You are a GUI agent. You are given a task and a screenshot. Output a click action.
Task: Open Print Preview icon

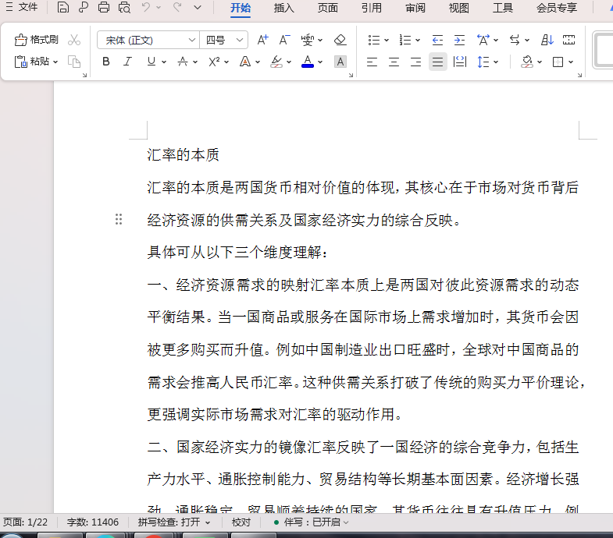124,8
